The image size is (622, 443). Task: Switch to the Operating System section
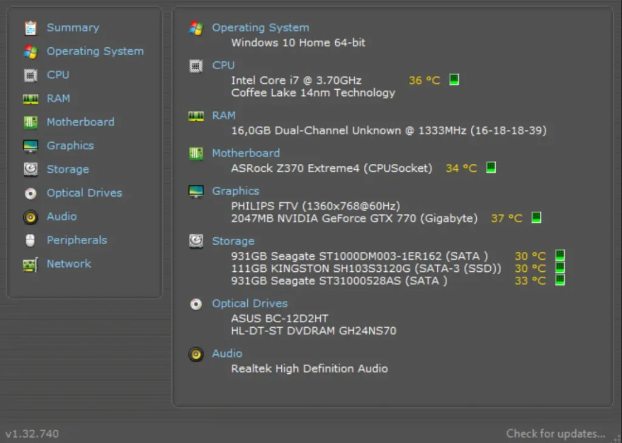click(x=95, y=51)
